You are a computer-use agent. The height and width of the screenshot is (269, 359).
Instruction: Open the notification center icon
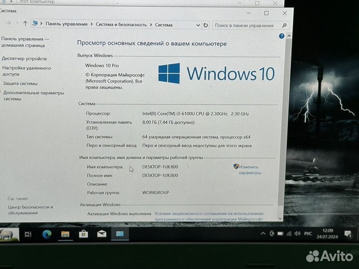348,234
